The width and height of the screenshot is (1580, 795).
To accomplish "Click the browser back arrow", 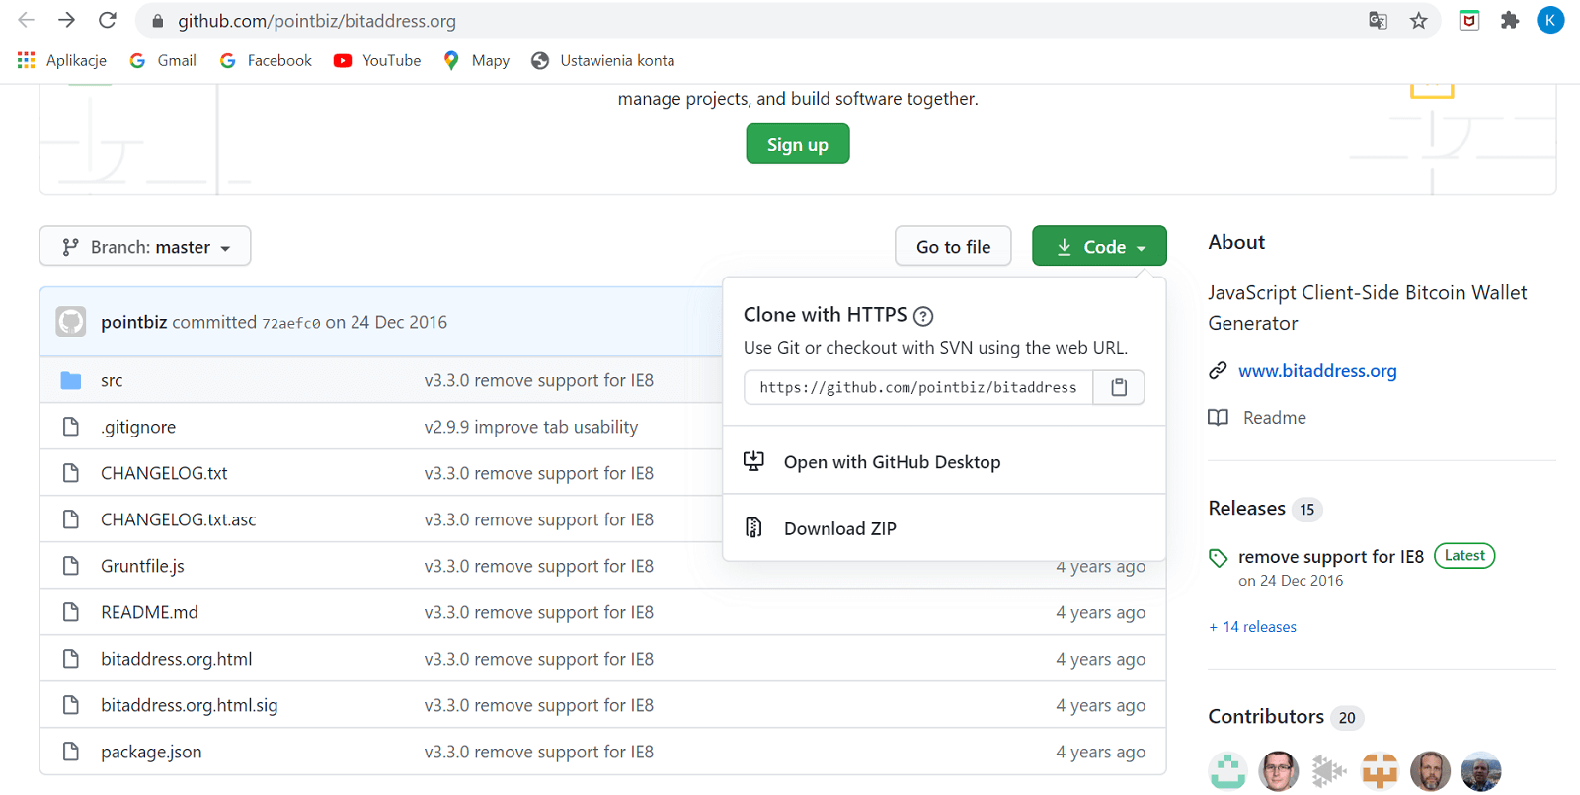I will pos(27,20).
